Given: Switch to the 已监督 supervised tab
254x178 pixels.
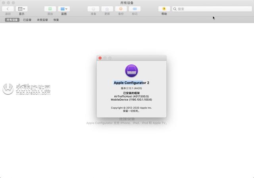Looking at the screenshot, I should tap(27, 20).
